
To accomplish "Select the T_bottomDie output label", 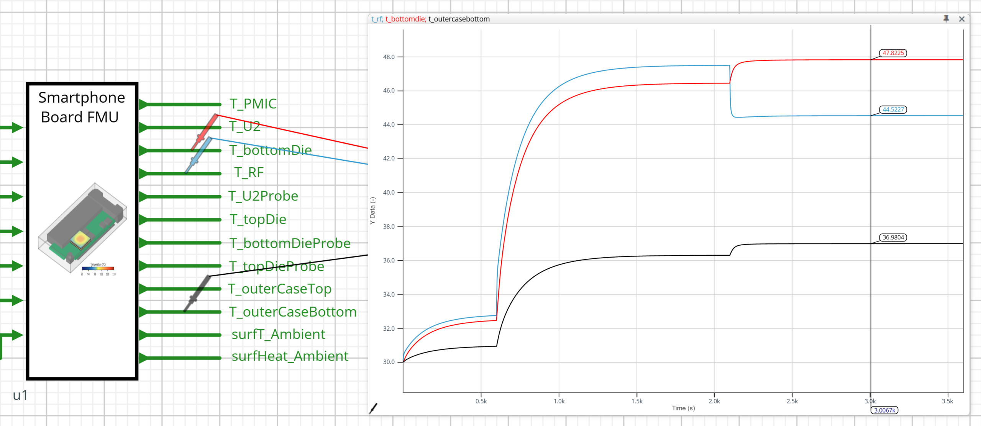I will [271, 150].
